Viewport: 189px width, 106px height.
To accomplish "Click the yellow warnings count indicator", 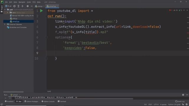I will coord(175,10).
